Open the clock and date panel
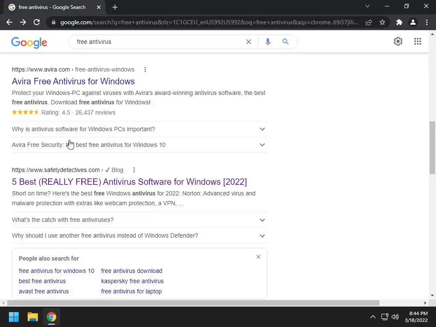Image resolution: width=436 pixels, height=327 pixels. [416, 317]
